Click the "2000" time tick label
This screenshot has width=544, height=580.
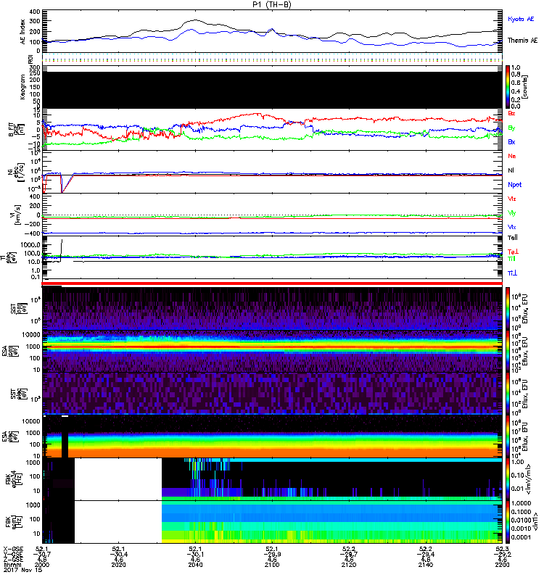[x=42, y=565]
